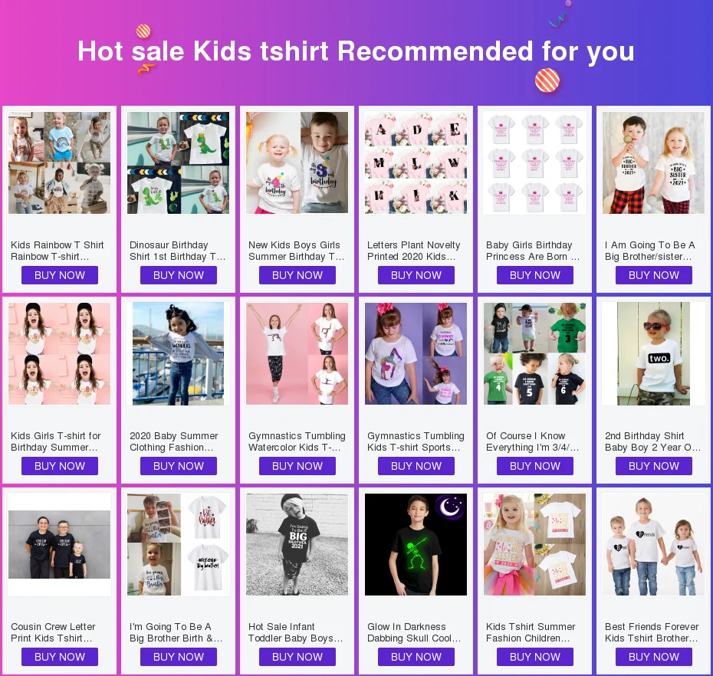Click BUY NOW under Big Brother/sister shirt
The image size is (713, 676).
[x=654, y=275]
